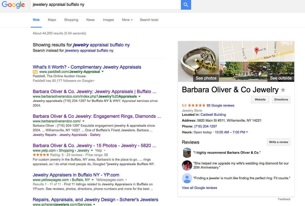
Task: Open 'Engagement Rings, Diamonds' result title
Action: [97, 116]
